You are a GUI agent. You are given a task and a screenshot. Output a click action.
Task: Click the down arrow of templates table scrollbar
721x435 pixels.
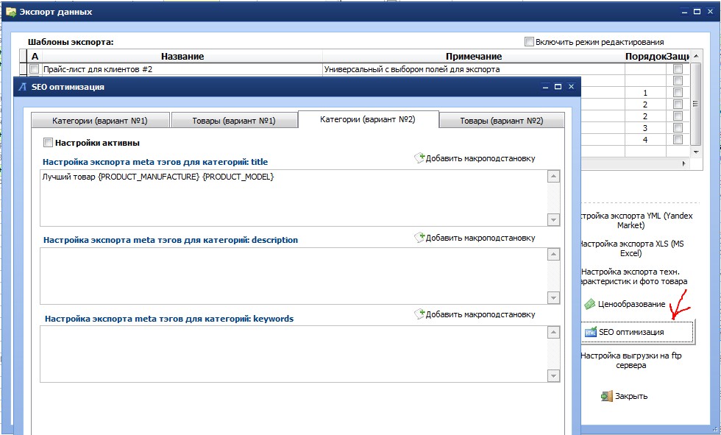696,152
